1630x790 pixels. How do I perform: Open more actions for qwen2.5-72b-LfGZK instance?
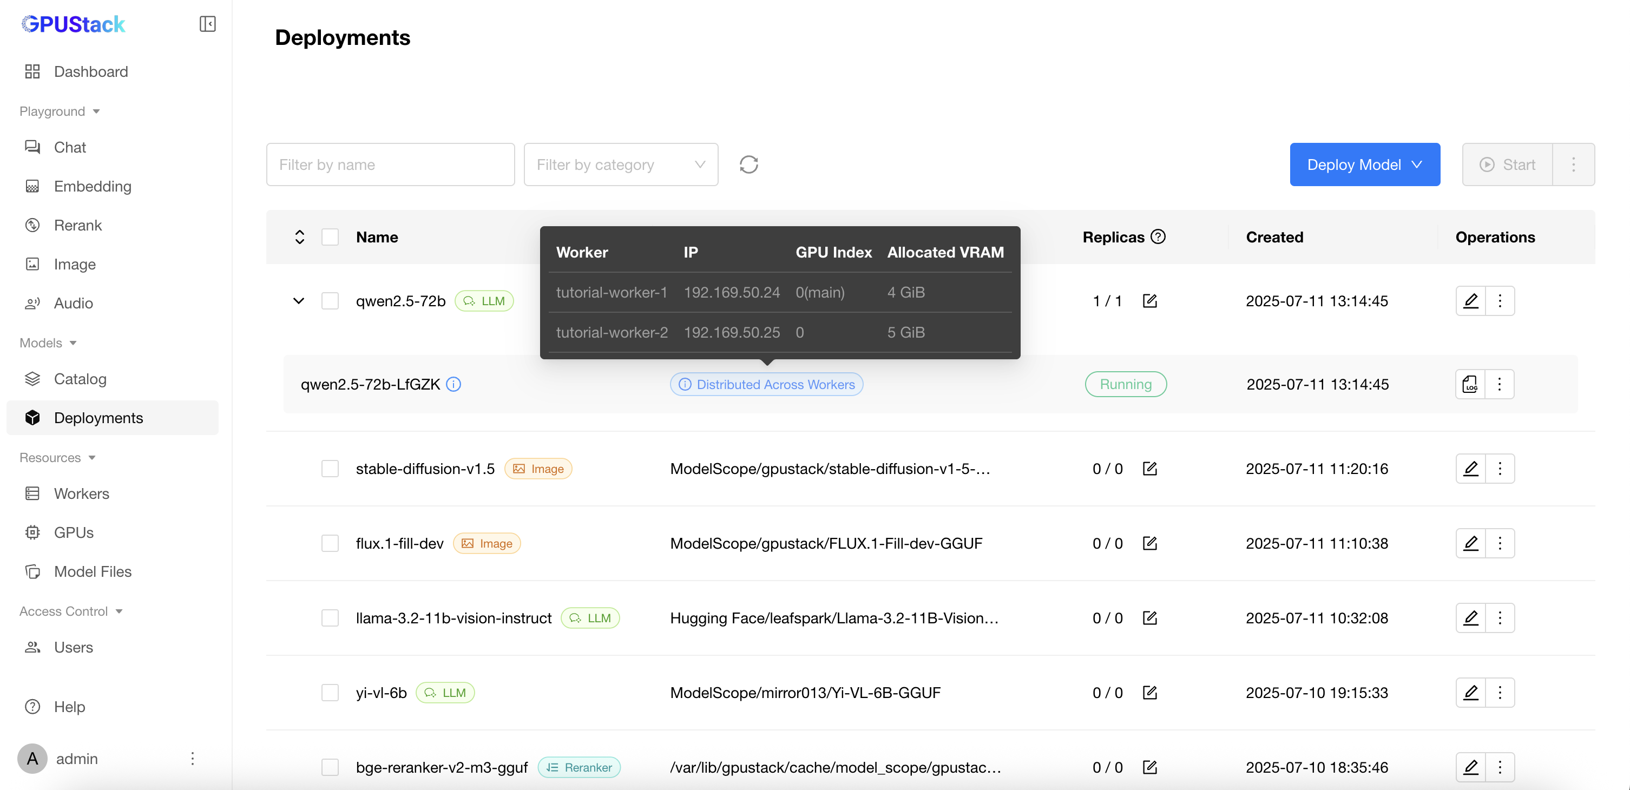[1499, 384]
